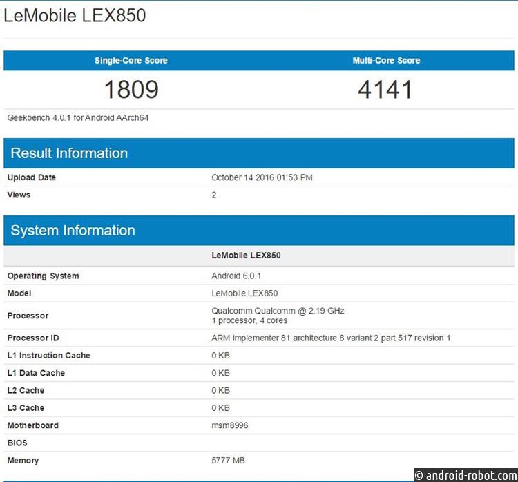Click the Motherboard label
Image resolution: width=518 pixels, height=482 pixels.
coord(32,425)
